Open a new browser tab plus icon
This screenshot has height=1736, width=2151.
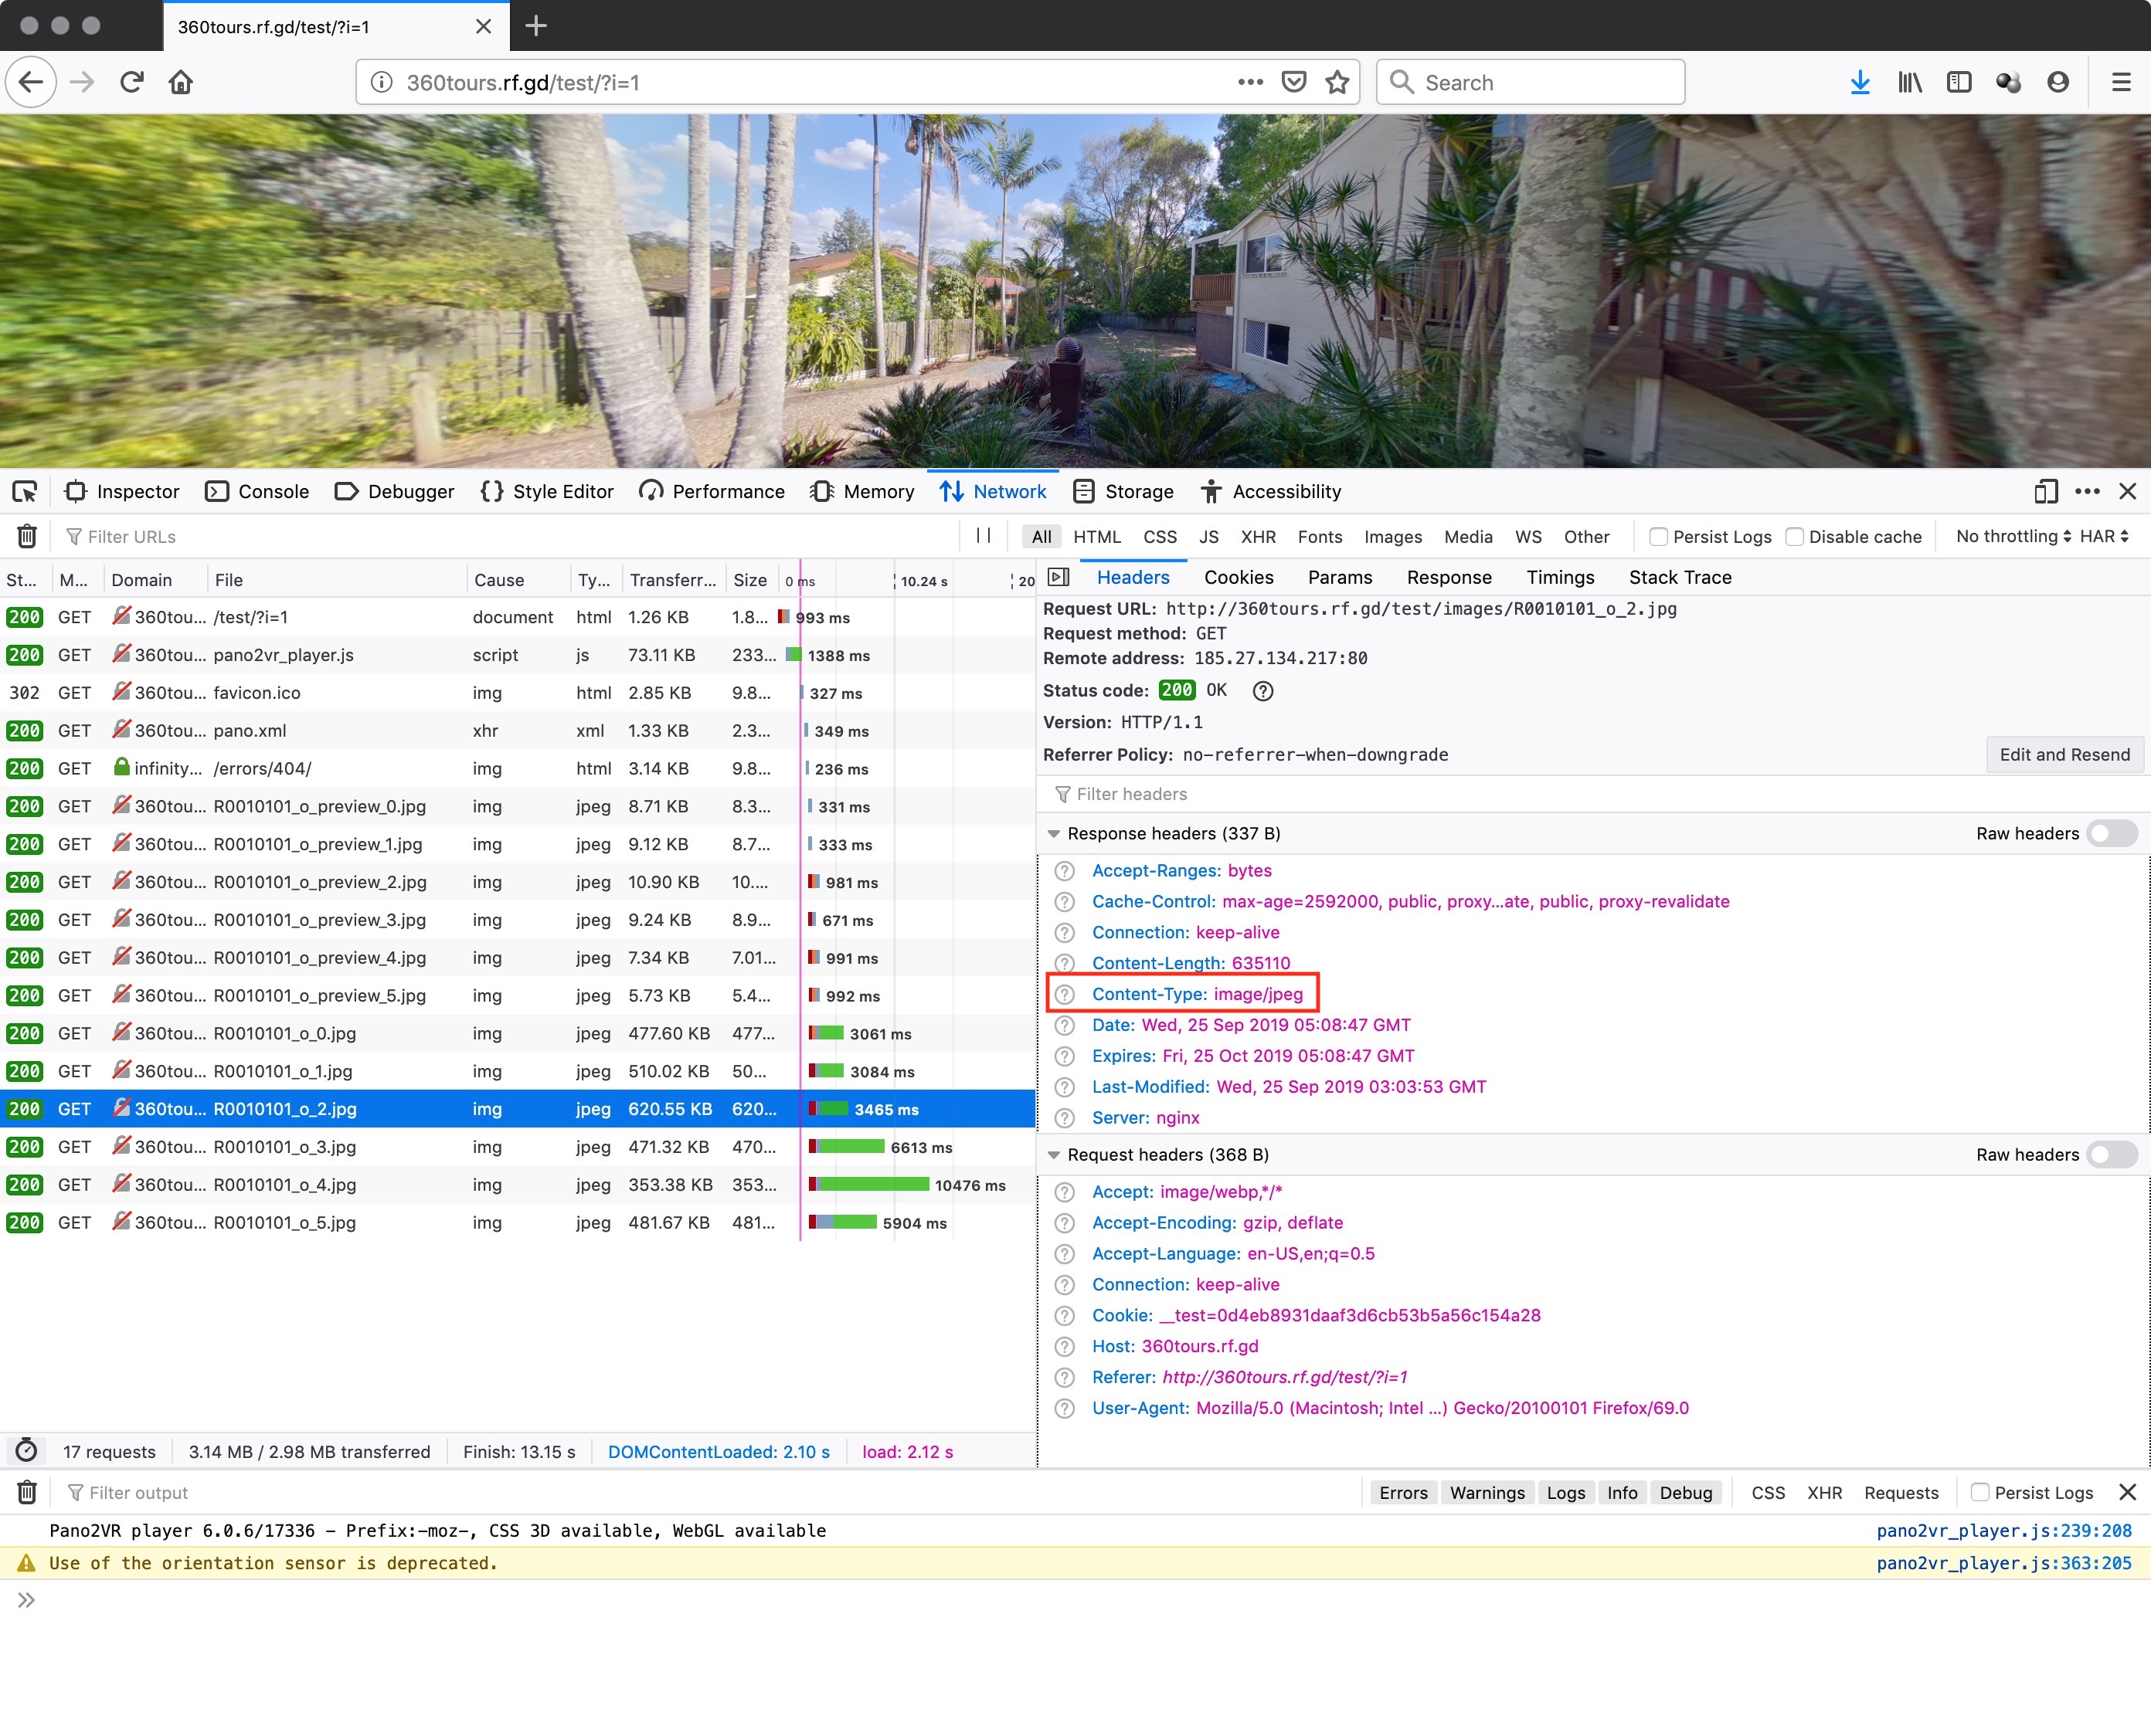pyautogui.click(x=536, y=26)
